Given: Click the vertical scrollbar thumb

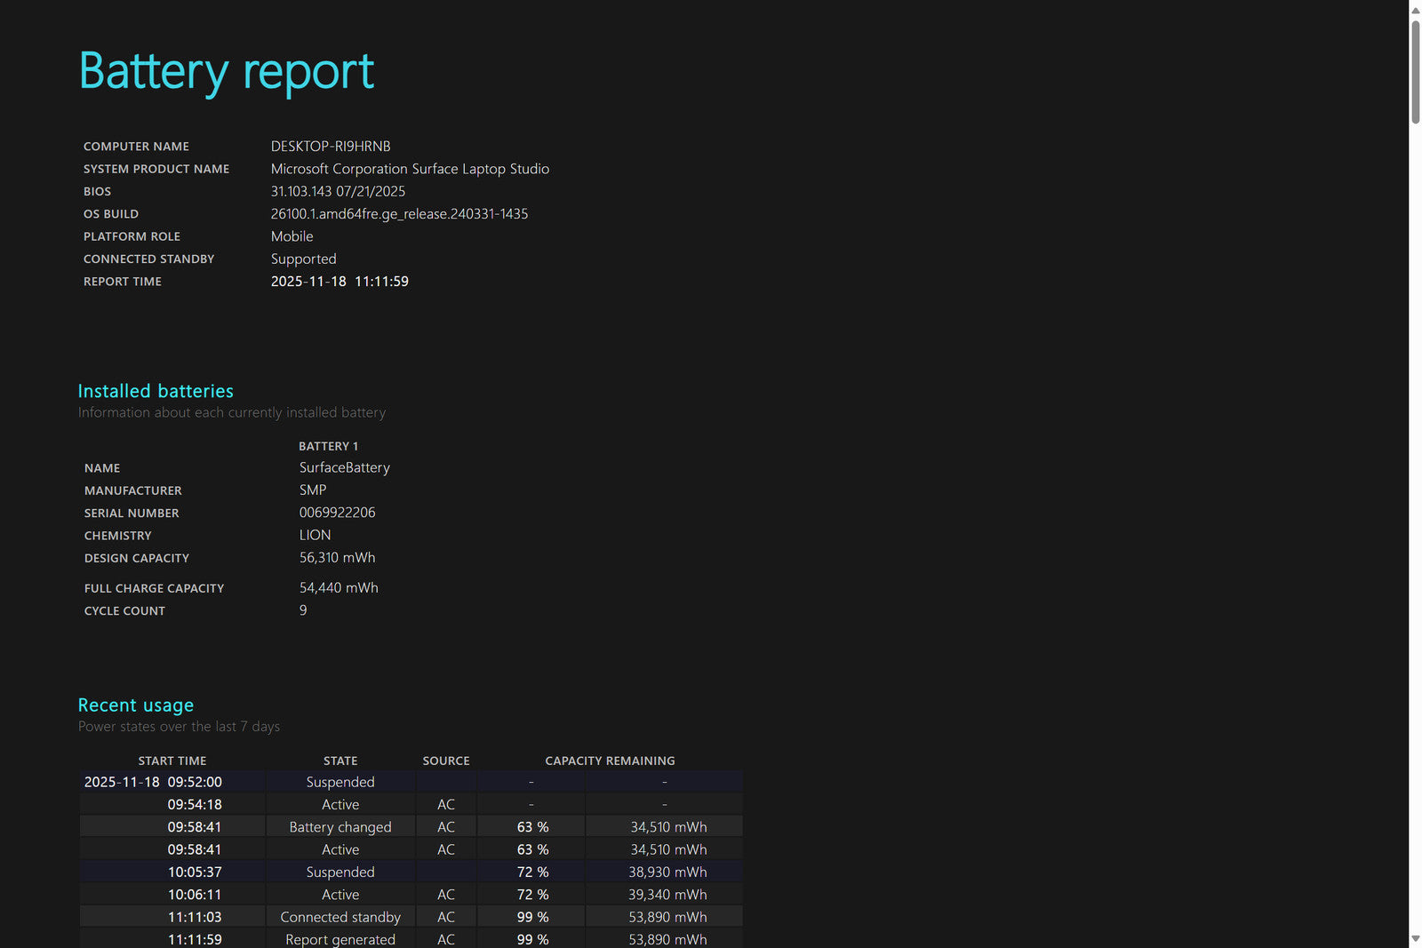Looking at the screenshot, I should pos(1415,71).
